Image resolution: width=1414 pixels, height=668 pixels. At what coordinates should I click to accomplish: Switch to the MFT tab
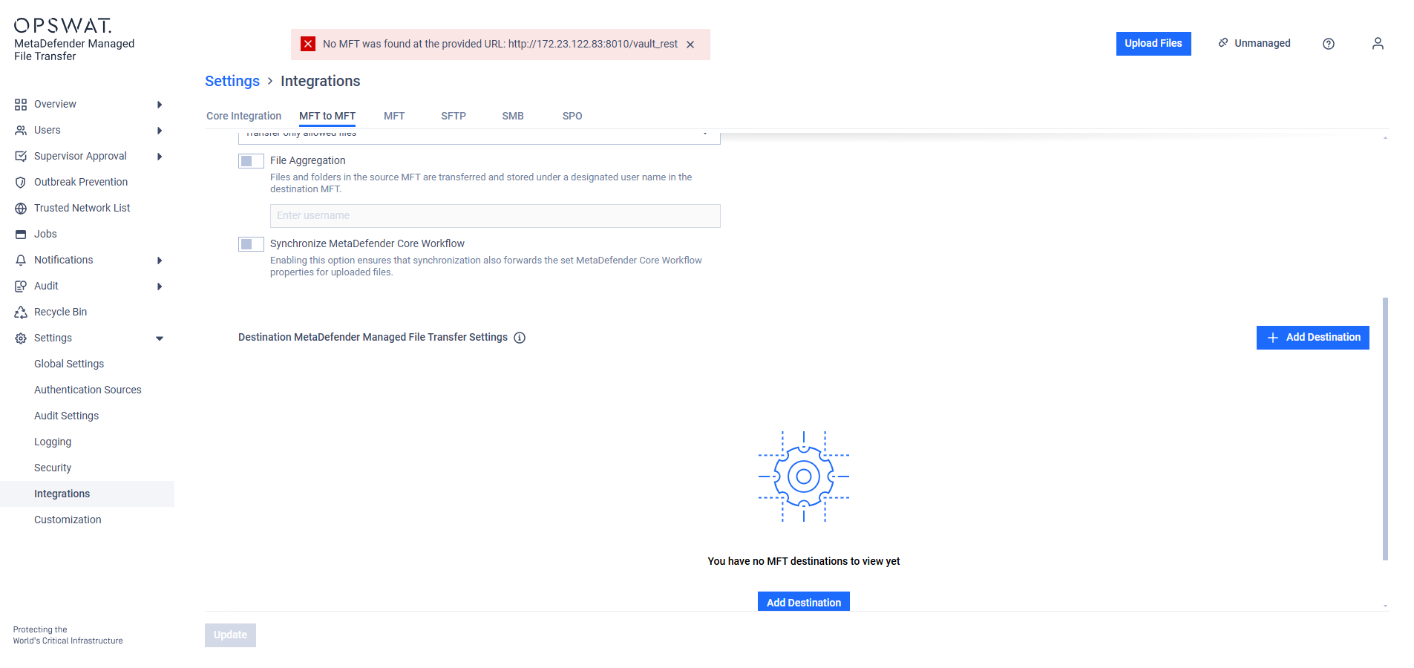[394, 116]
